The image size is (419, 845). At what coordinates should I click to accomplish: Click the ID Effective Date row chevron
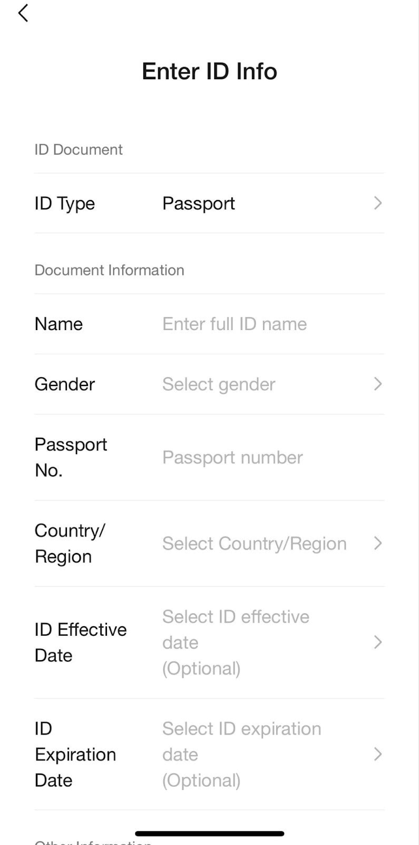pyautogui.click(x=377, y=642)
